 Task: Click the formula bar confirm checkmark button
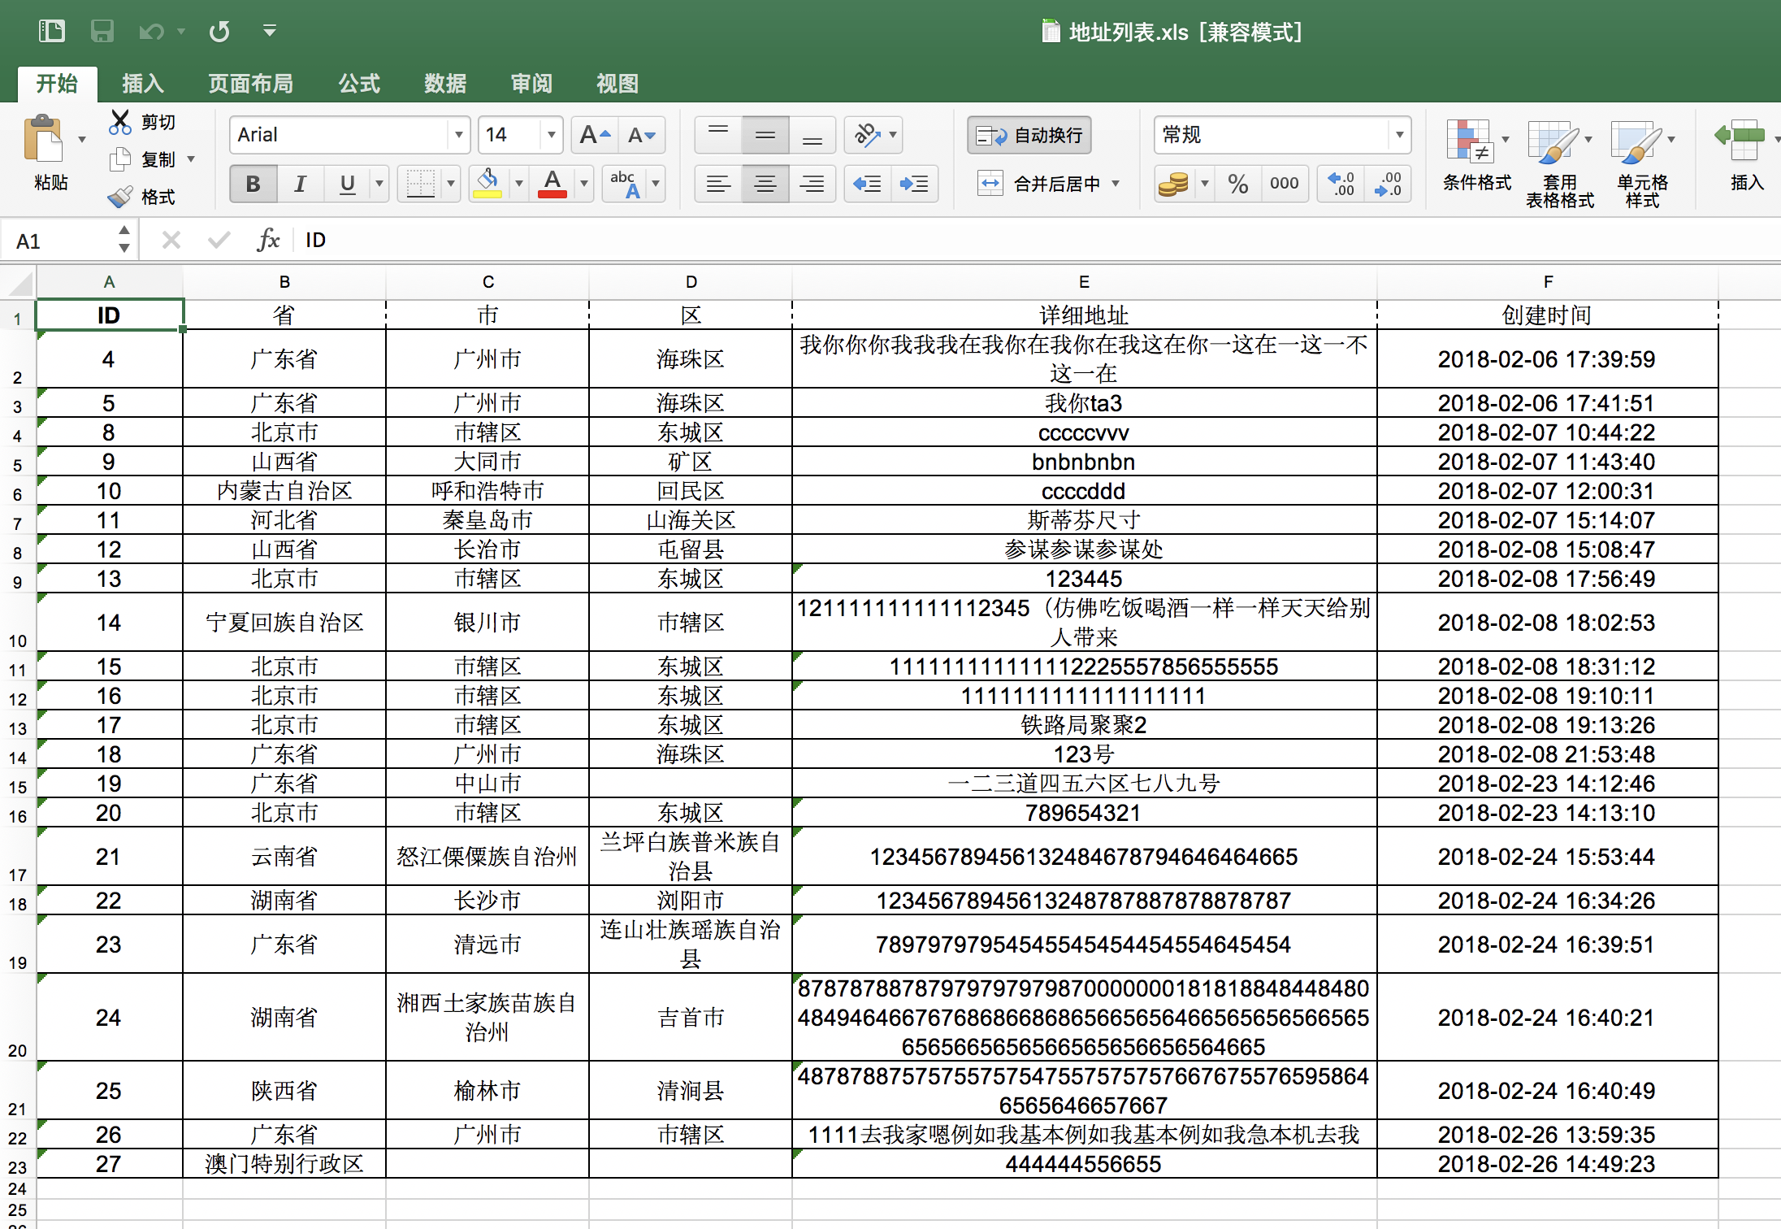click(219, 240)
